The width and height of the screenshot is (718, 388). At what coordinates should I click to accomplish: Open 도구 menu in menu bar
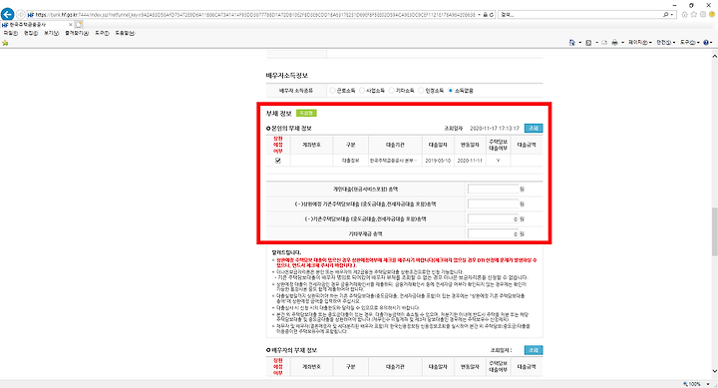coord(102,33)
